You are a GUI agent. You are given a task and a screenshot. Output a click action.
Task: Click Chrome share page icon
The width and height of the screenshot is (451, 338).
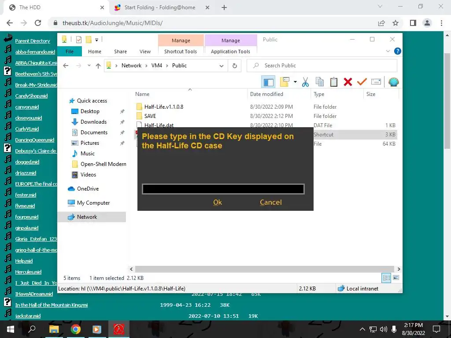(381, 23)
